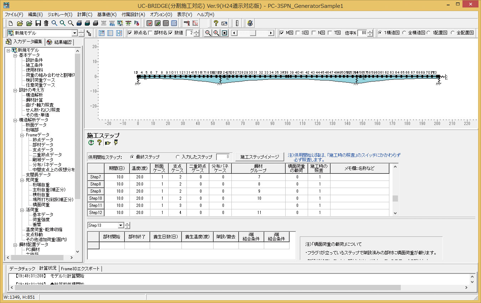Open the Step13 dropdown list

(121, 225)
